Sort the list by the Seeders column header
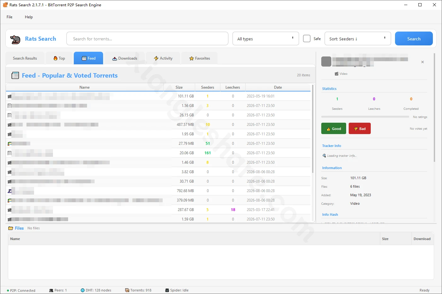This screenshot has height=294, width=442. click(207, 87)
